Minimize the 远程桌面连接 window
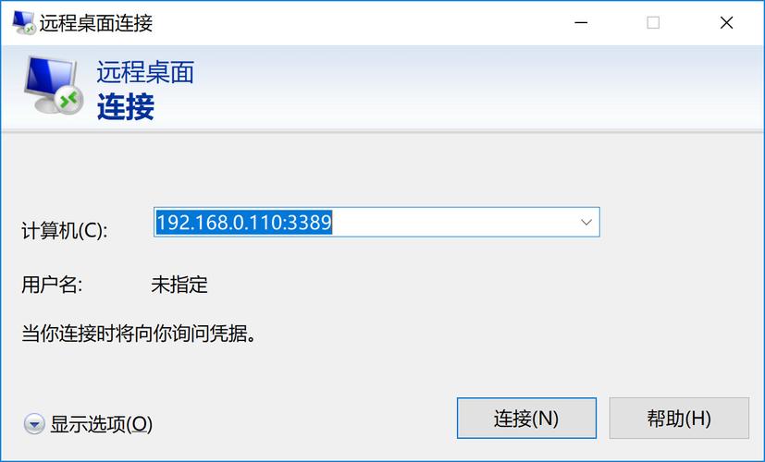This screenshot has width=765, height=462. pos(581,22)
